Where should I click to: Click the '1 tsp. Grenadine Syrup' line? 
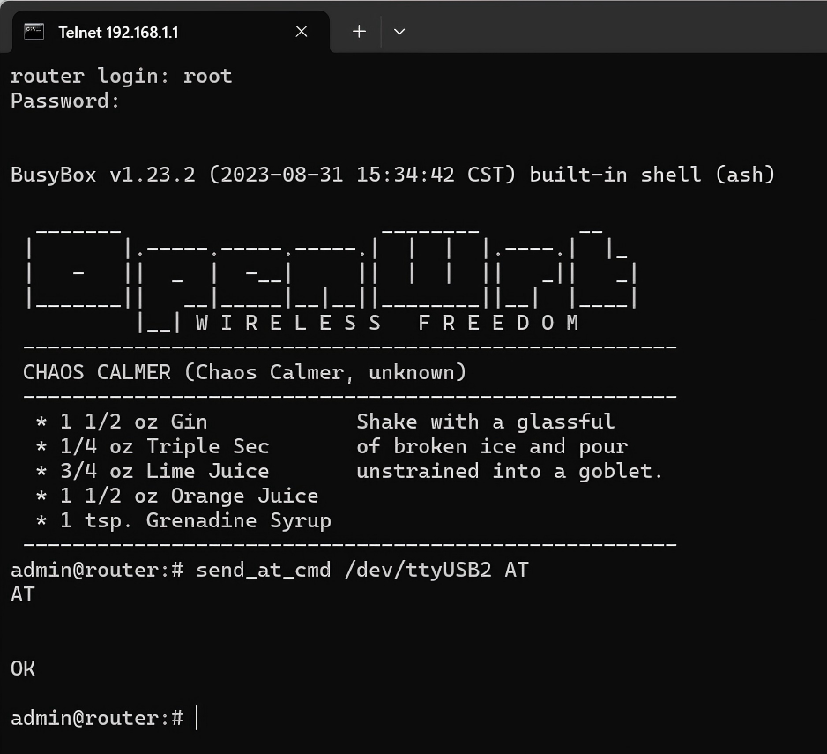coord(195,520)
